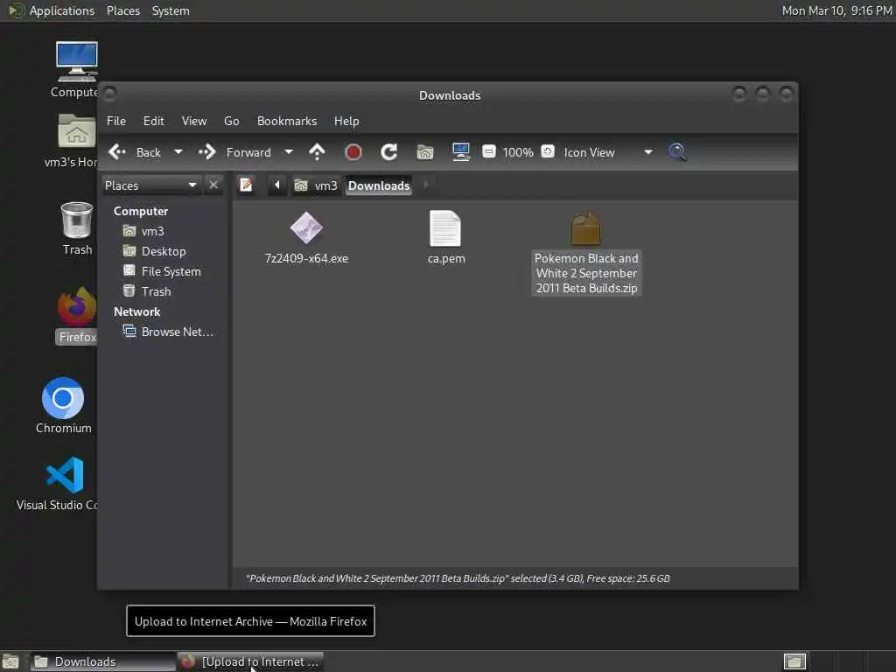Click the Computer heading in the sidebar
Image resolution: width=896 pixels, height=672 pixels.
click(x=141, y=212)
